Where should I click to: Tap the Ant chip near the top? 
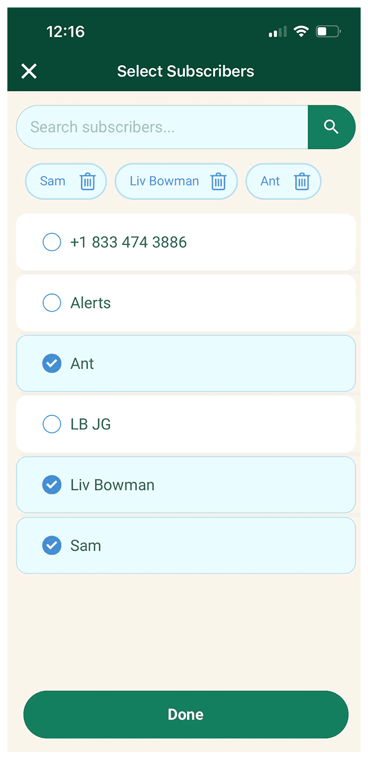point(270,181)
